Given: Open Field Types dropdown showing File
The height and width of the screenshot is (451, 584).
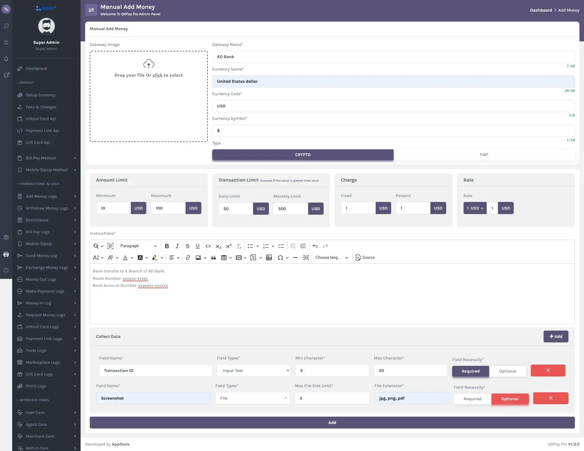Looking at the screenshot, I should tap(252, 398).
